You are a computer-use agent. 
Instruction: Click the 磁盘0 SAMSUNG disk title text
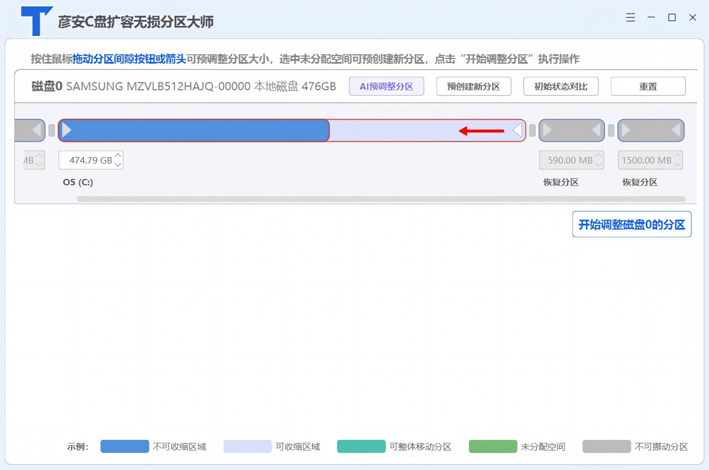183,86
